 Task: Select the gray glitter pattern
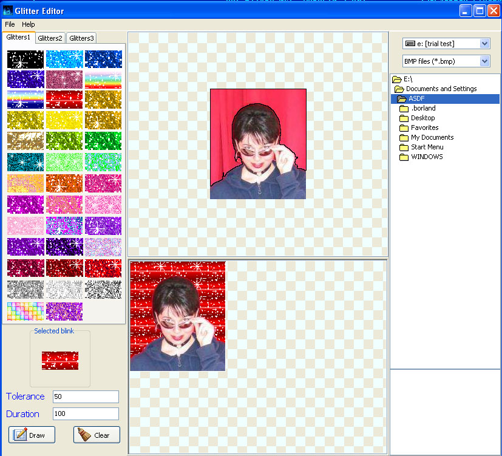pyautogui.click(x=25, y=288)
